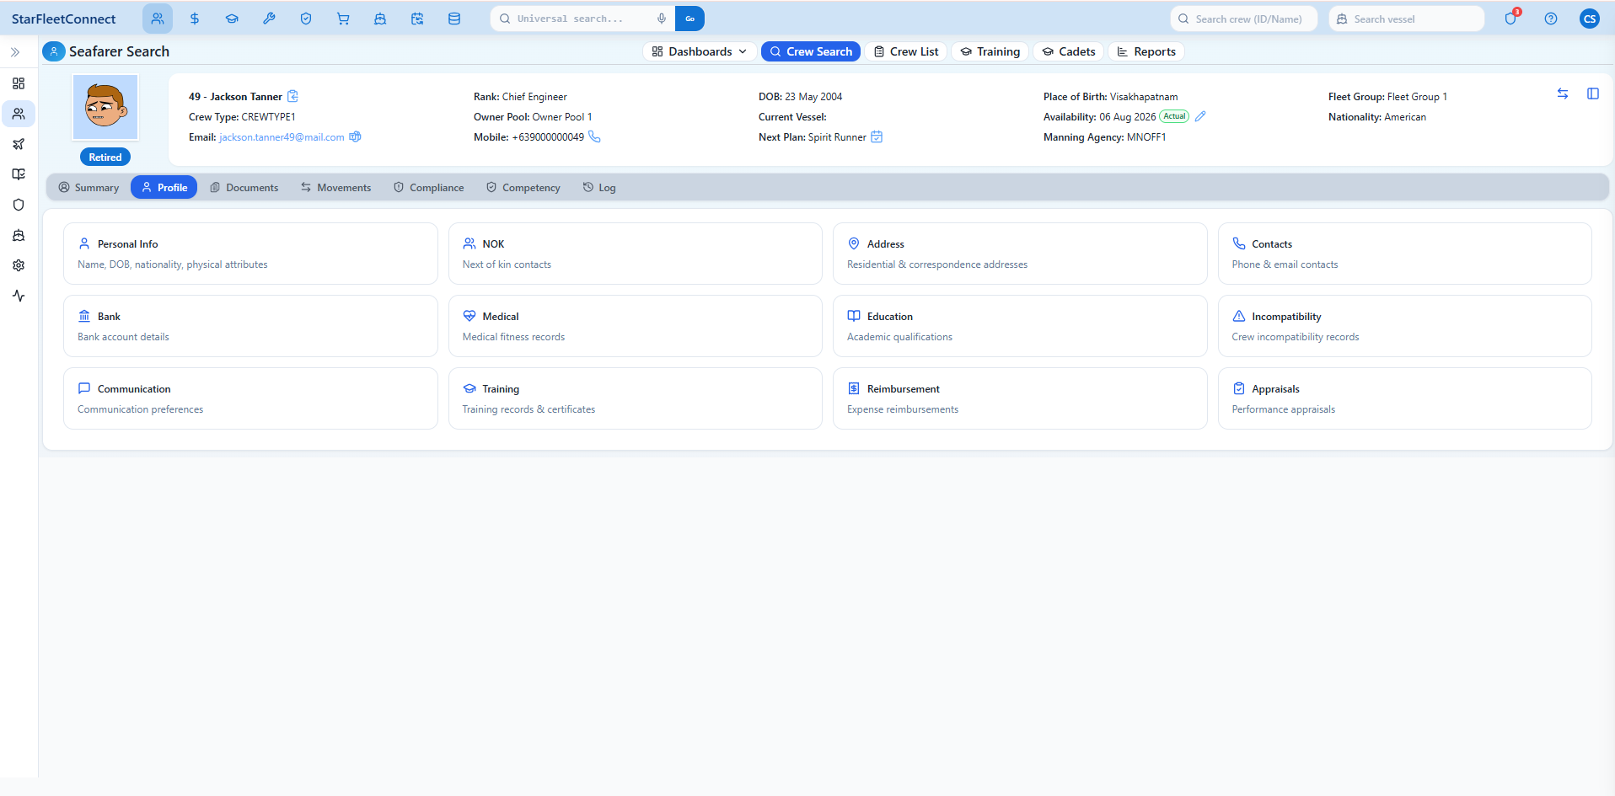The width and height of the screenshot is (1615, 796).
Task: Focus the Search crew (ID/Name) field
Action: tap(1243, 19)
